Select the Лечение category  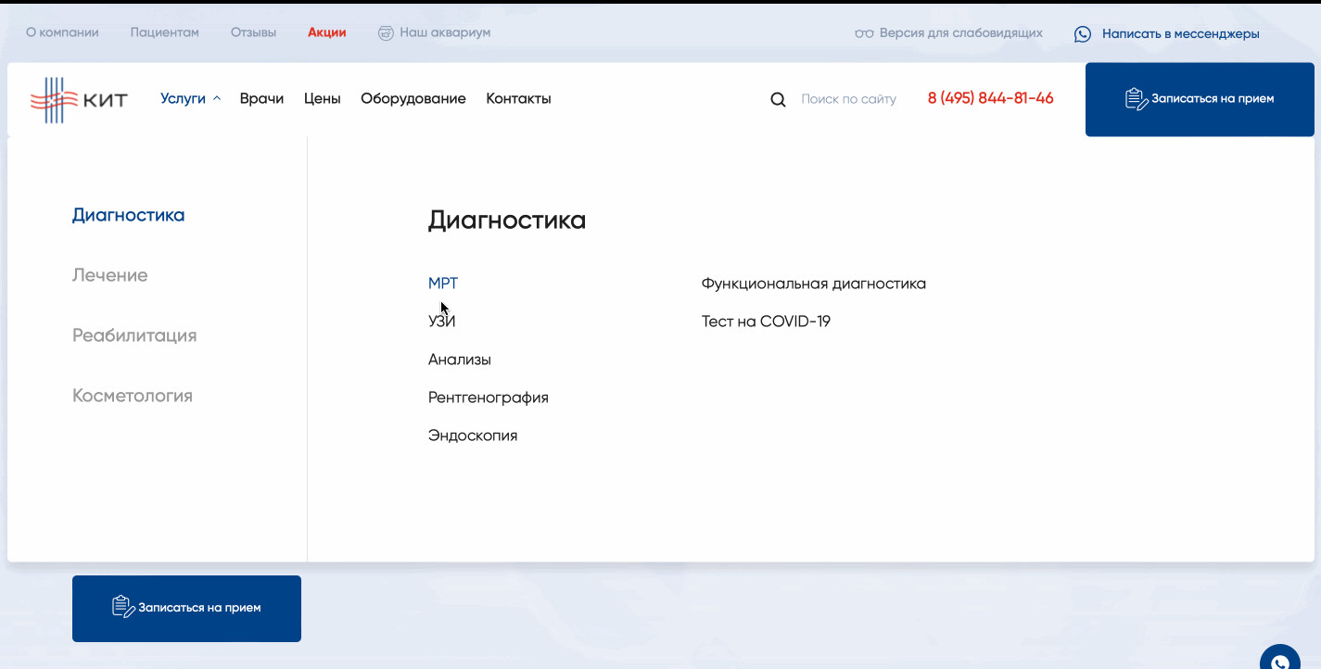[110, 275]
